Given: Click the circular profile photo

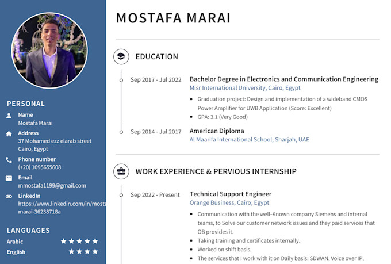Looking at the screenshot, I should [49, 51].
